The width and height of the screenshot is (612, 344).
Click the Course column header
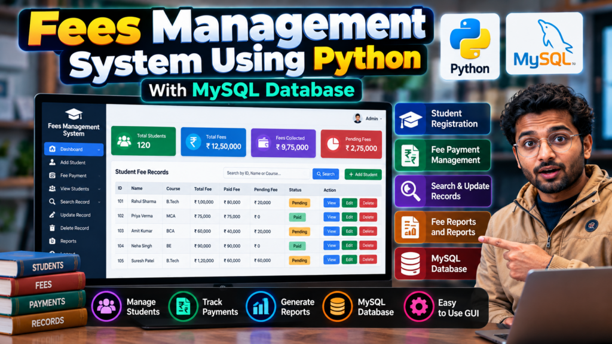[173, 188]
